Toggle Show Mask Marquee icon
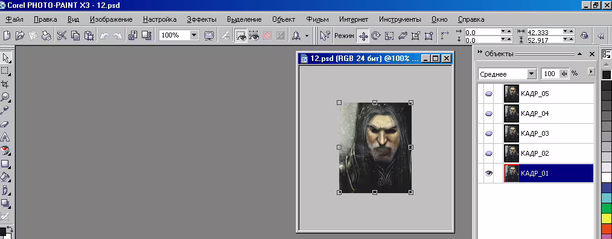Screen dimensions: 612x239 click(241, 36)
